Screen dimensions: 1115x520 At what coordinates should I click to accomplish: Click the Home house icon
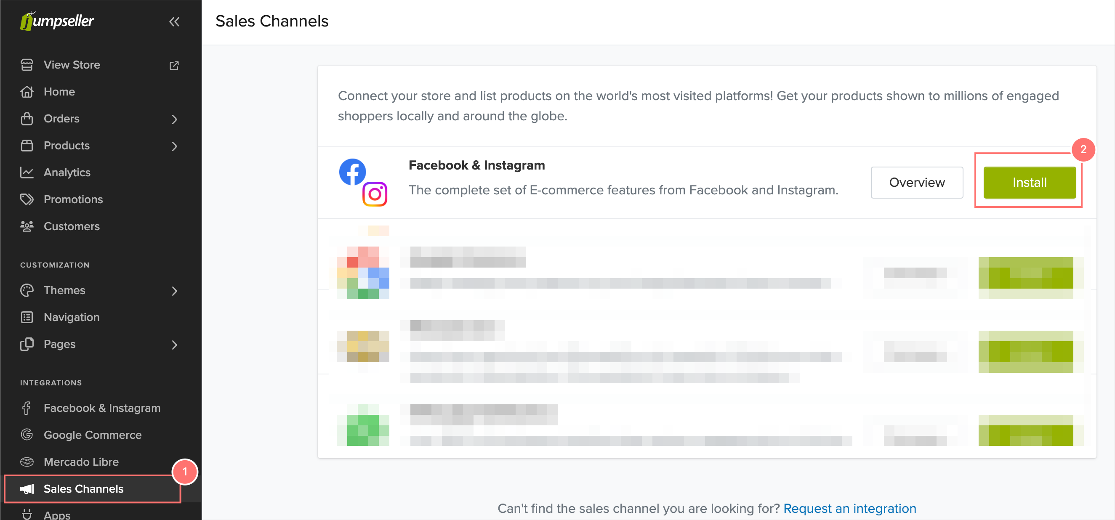[x=27, y=92]
